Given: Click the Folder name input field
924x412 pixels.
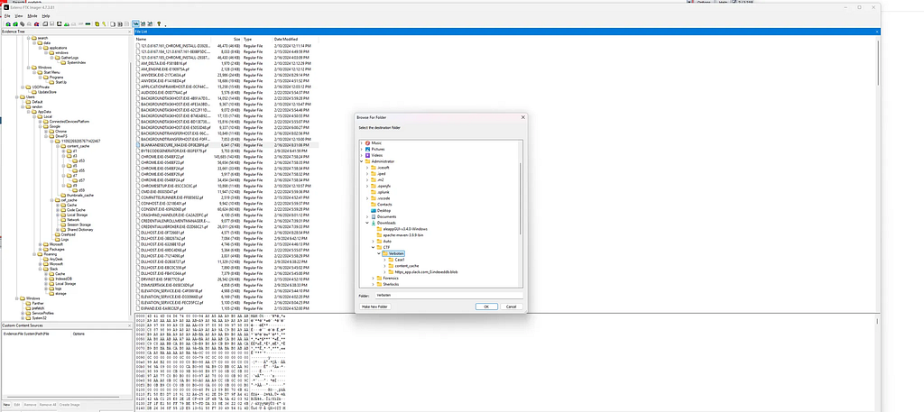Looking at the screenshot, I should click(x=448, y=294).
